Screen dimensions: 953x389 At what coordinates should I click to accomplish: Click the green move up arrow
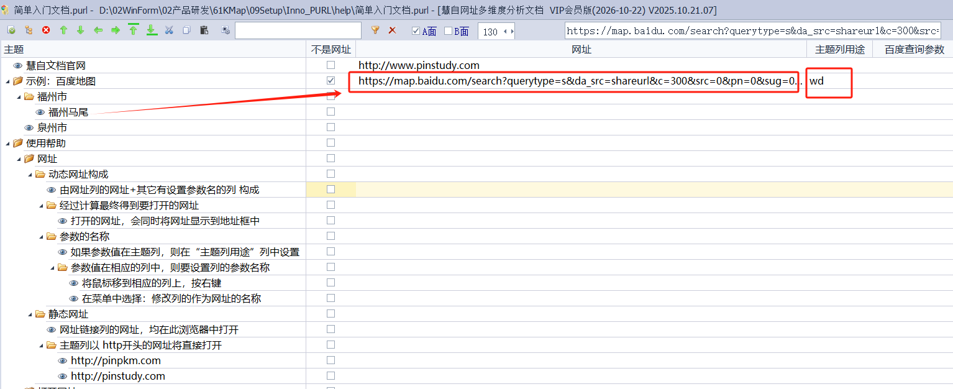tap(63, 30)
